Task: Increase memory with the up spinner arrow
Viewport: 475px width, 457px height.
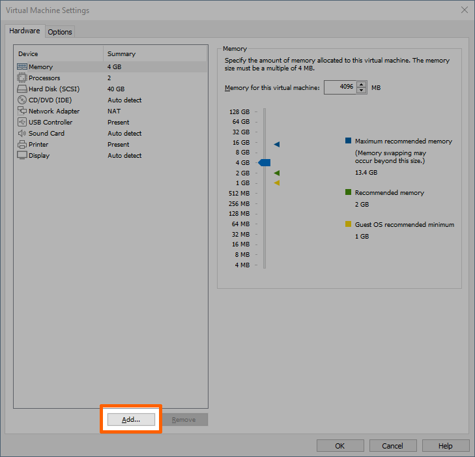Action: (362, 84)
